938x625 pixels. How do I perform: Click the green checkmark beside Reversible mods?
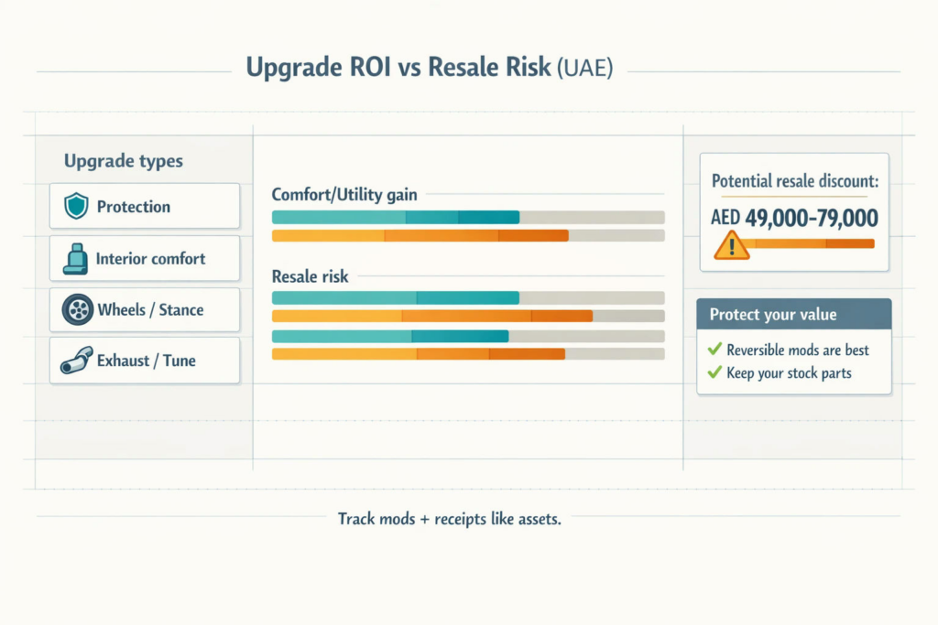point(714,349)
